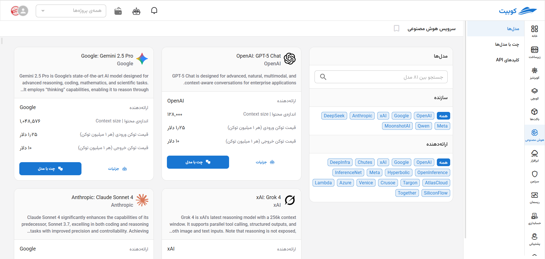Filter provider by OpenAI chip
The height and width of the screenshot is (259, 545).
(424, 162)
